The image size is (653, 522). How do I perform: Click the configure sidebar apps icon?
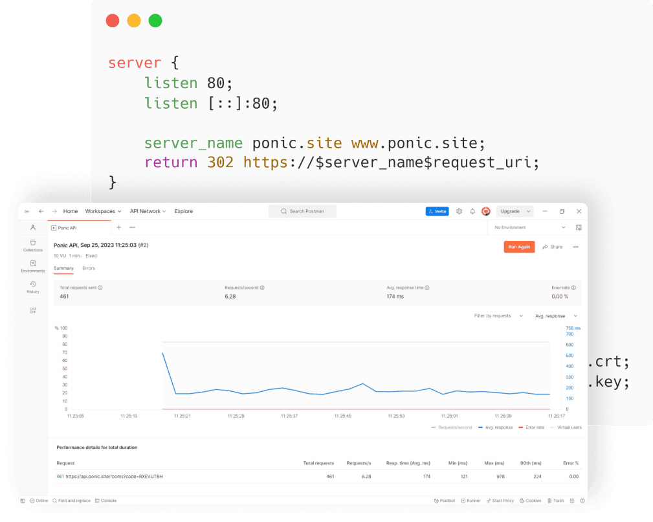click(x=33, y=310)
